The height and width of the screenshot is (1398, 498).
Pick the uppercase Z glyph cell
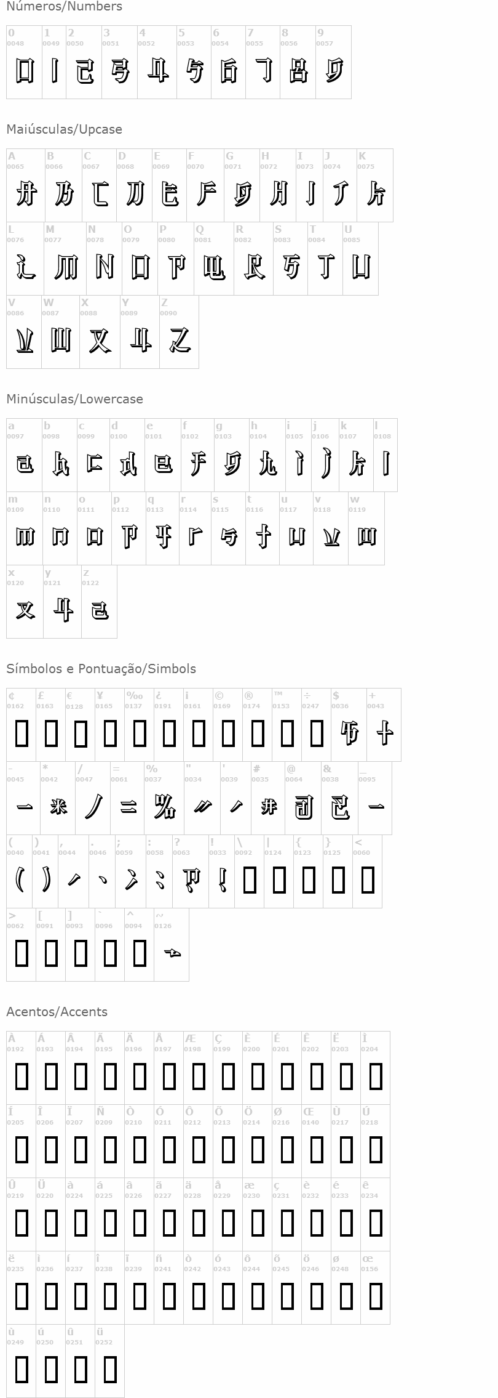click(x=179, y=332)
